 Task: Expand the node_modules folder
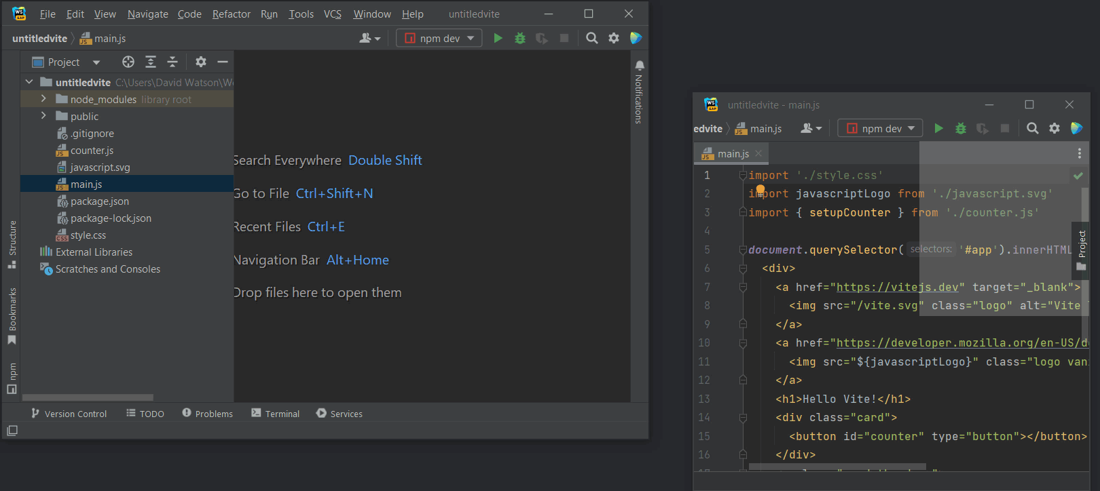[x=43, y=99]
